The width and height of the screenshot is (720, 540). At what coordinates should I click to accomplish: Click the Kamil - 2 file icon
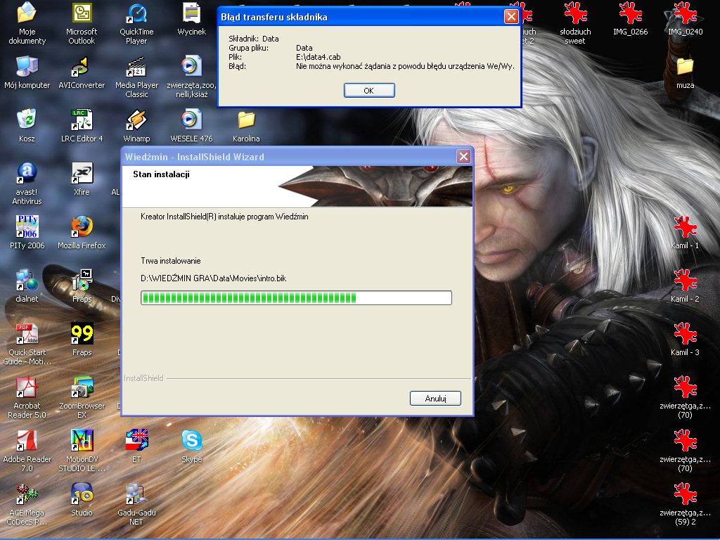(x=685, y=285)
